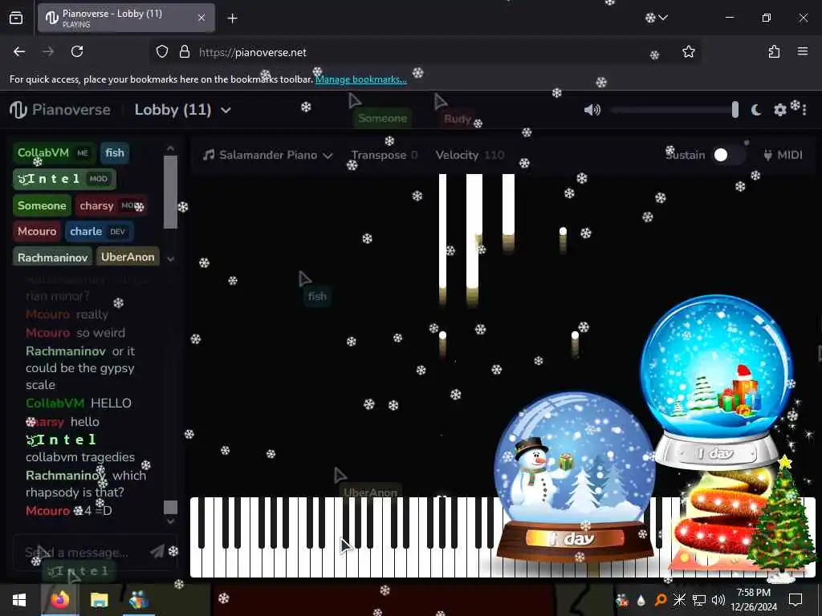This screenshot has width=822, height=616.
Task: Click the 'collabvm tragedies' chat message
Action: coord(80,456)
